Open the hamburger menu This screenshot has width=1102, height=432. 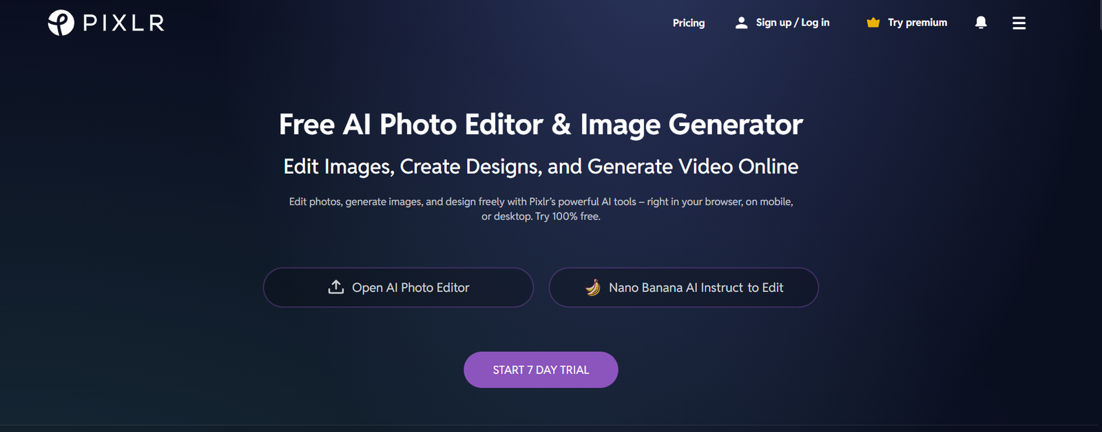coord(1019,23)
